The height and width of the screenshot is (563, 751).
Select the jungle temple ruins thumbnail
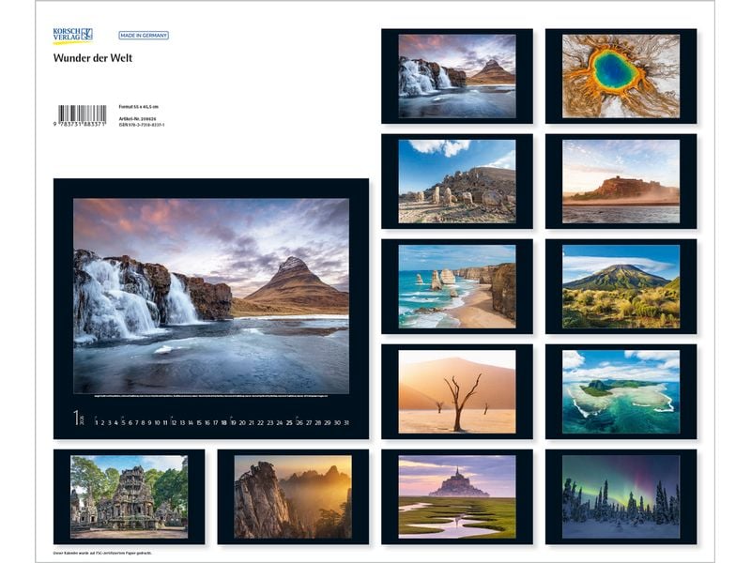129,496
